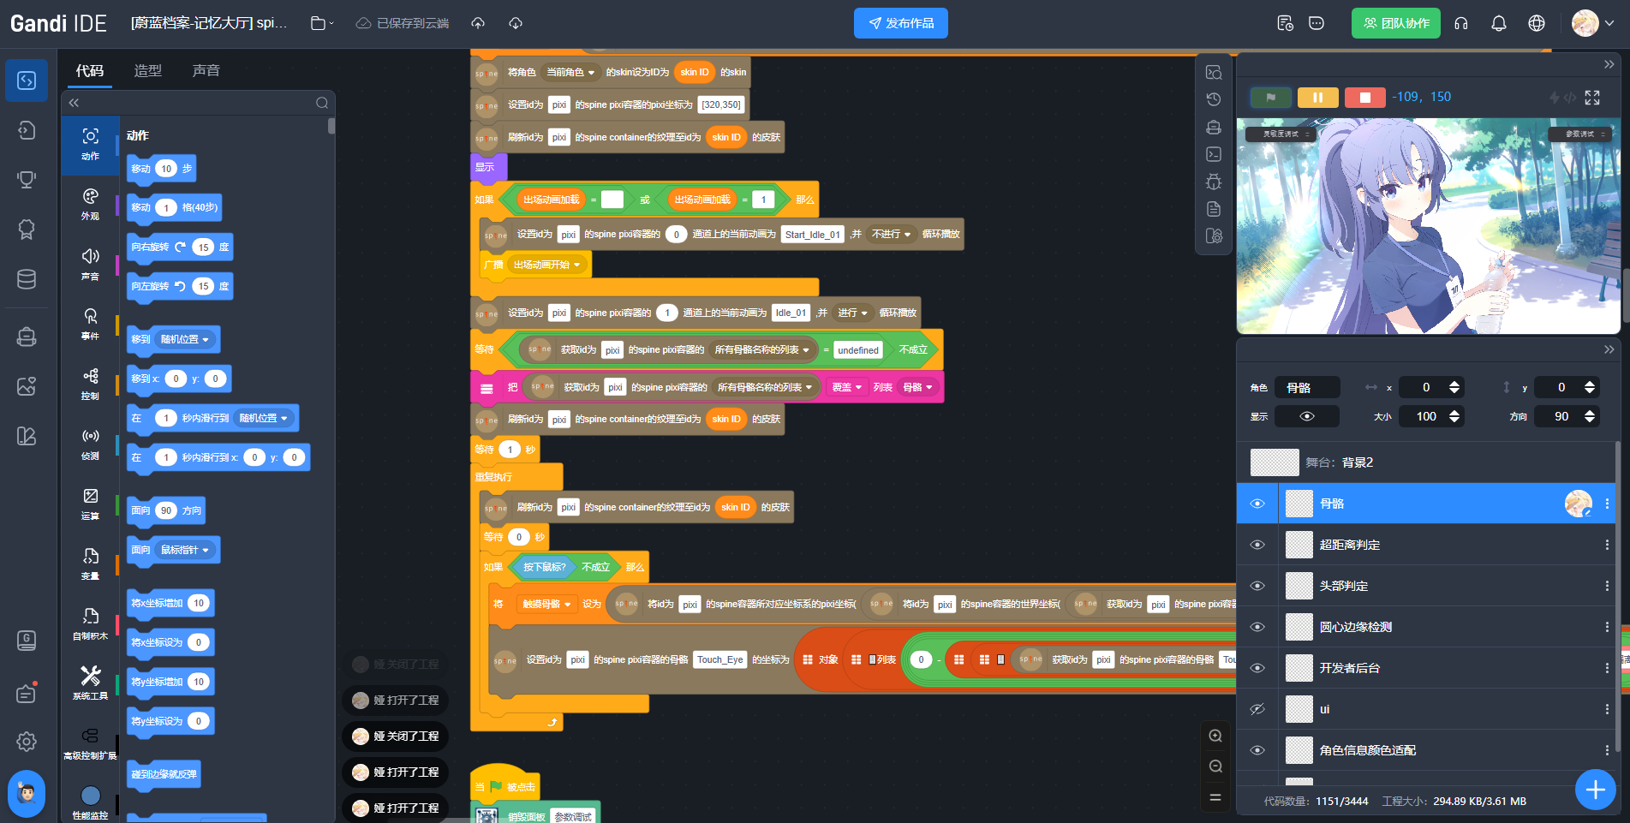Show the hidden ui sprite
This screenshot has height=823, width=1630.
pos(1257,709)
